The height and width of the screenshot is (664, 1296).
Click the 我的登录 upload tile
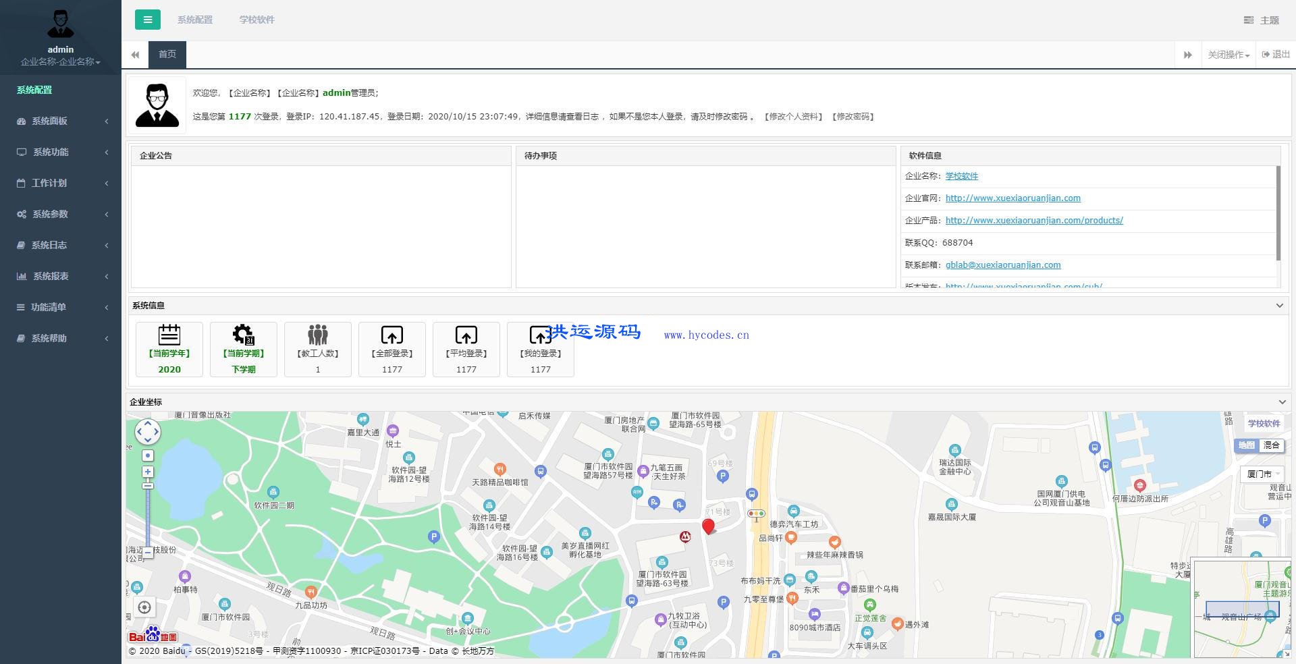pyautogui.click(x=541, y=349)
